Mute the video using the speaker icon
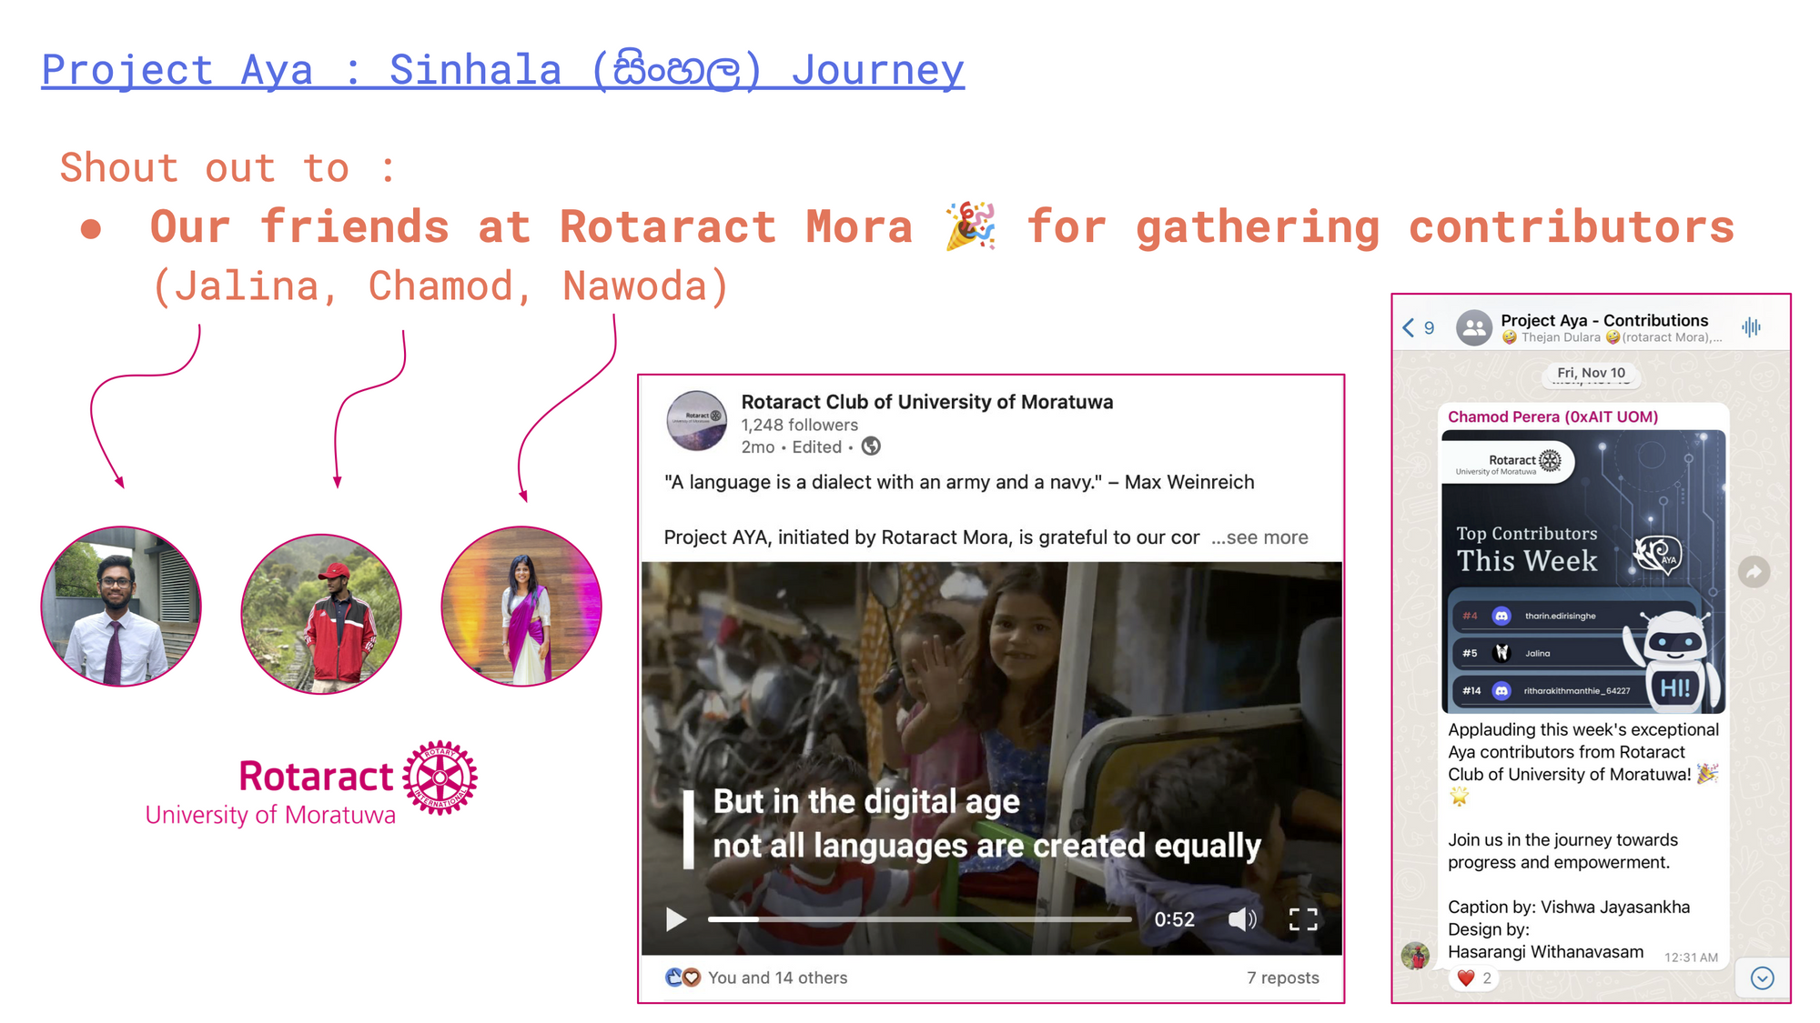This screenshot has width=1820, height=1023. tap(1241, 919)
